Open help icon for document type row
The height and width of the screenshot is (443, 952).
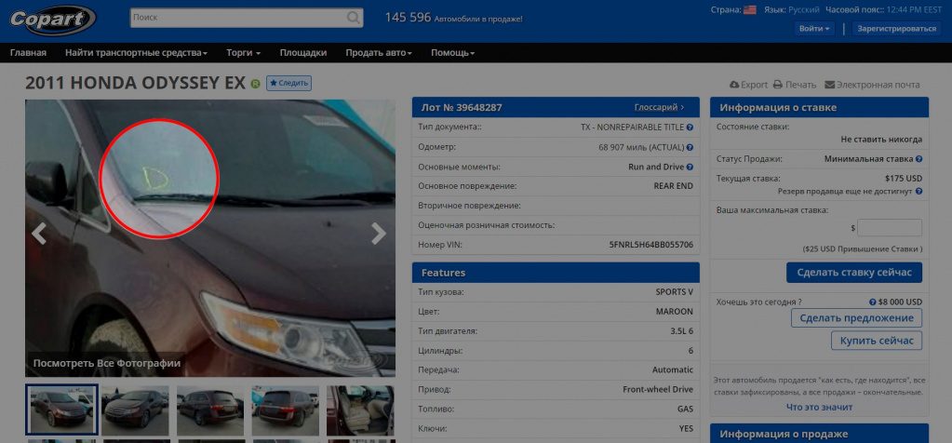coord(690,128)
